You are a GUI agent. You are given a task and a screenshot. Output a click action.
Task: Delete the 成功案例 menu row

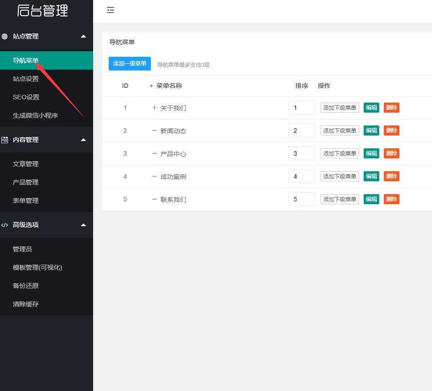coord(392,176)
